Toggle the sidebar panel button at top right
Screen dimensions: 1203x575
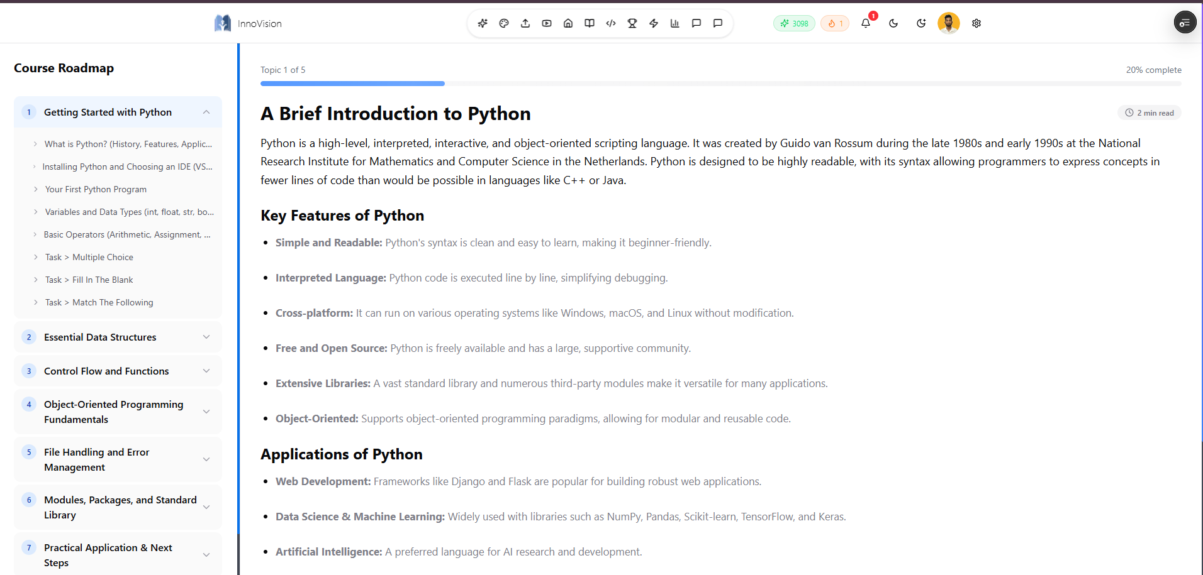[1185, 23]
